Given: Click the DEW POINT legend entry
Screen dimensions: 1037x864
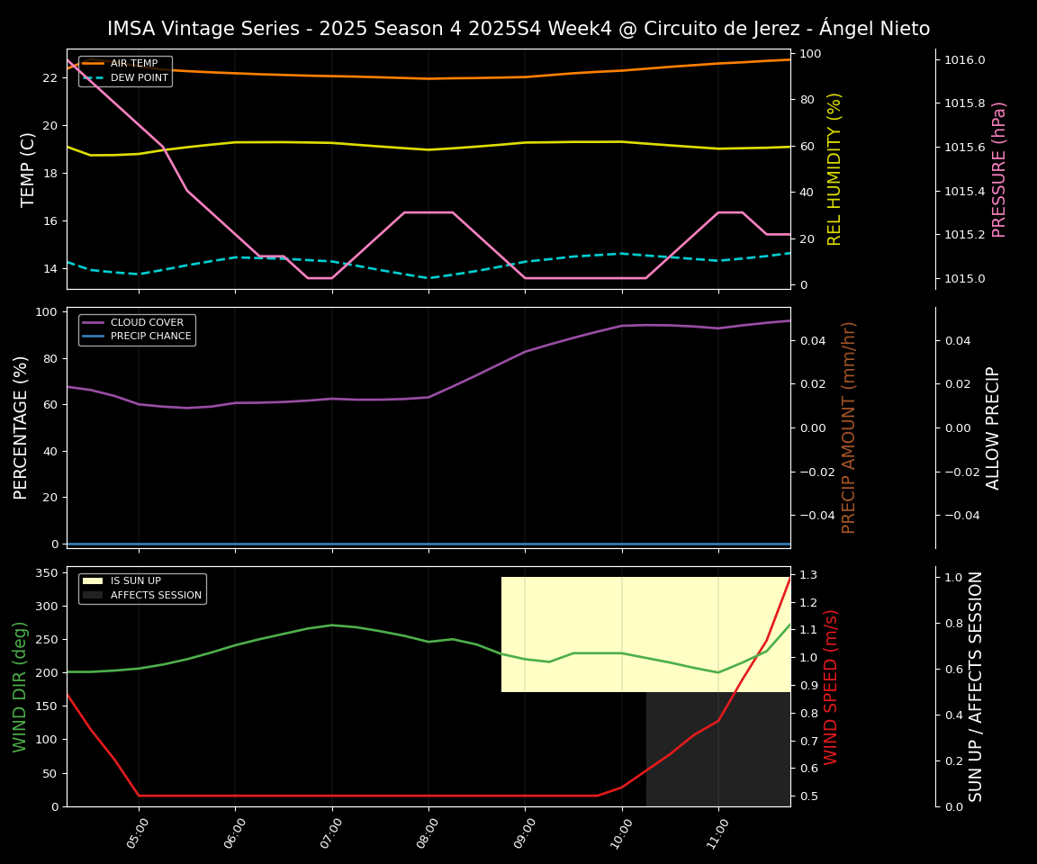Looking at the screenshot, I should [139, 78].
